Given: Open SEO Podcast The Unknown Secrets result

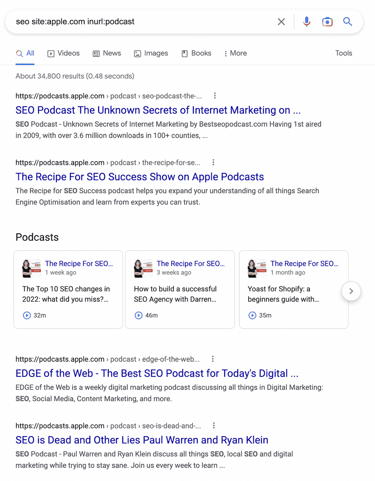Looking at the screenshot, I should click(x=158, y=110).
